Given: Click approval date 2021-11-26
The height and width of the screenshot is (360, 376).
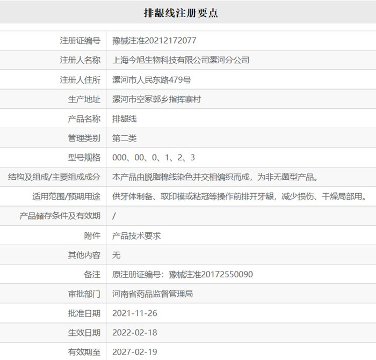Looking at the screenshot, I should [135, 313].
